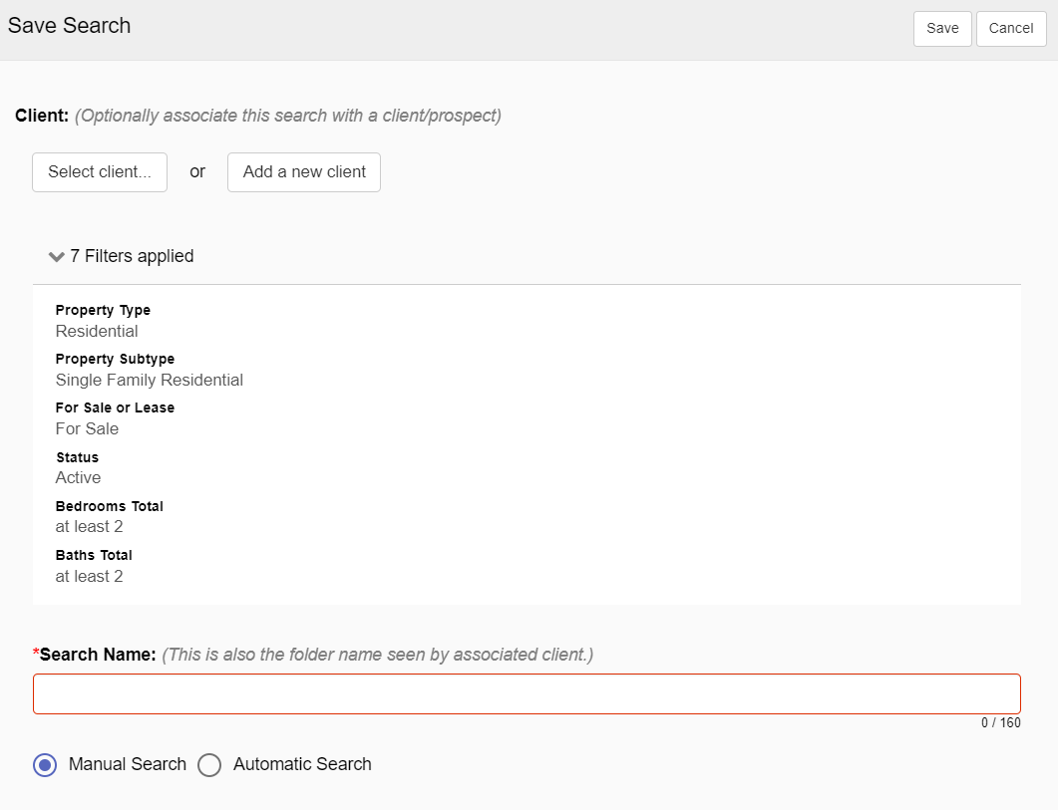The height and width of the screenshot is (810, 1058).
Task: Click the Residential property type value
Action: tap(97, 331)
